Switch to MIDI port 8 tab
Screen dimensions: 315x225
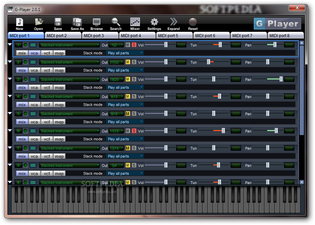[286, 35]
